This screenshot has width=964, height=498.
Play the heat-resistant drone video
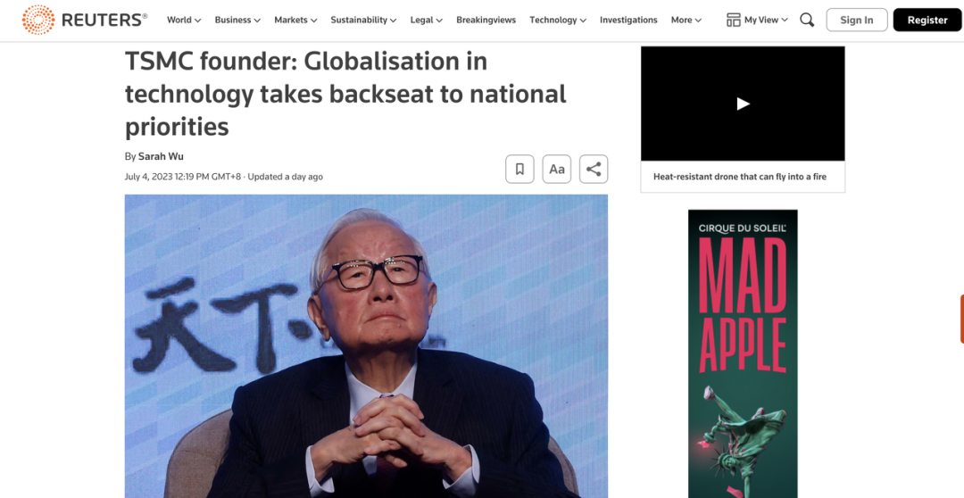point(743,104)
